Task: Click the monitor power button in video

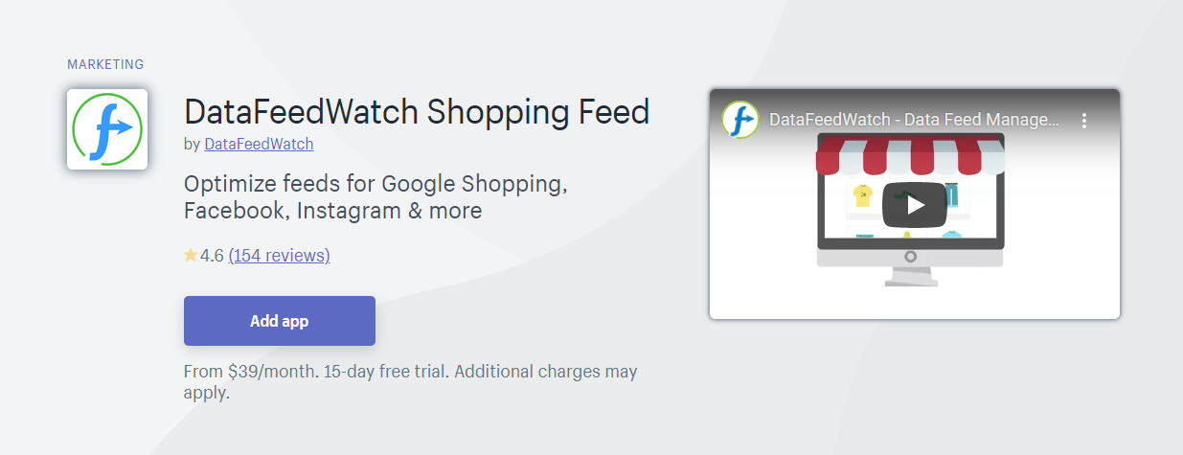Action: pos(910,257)
